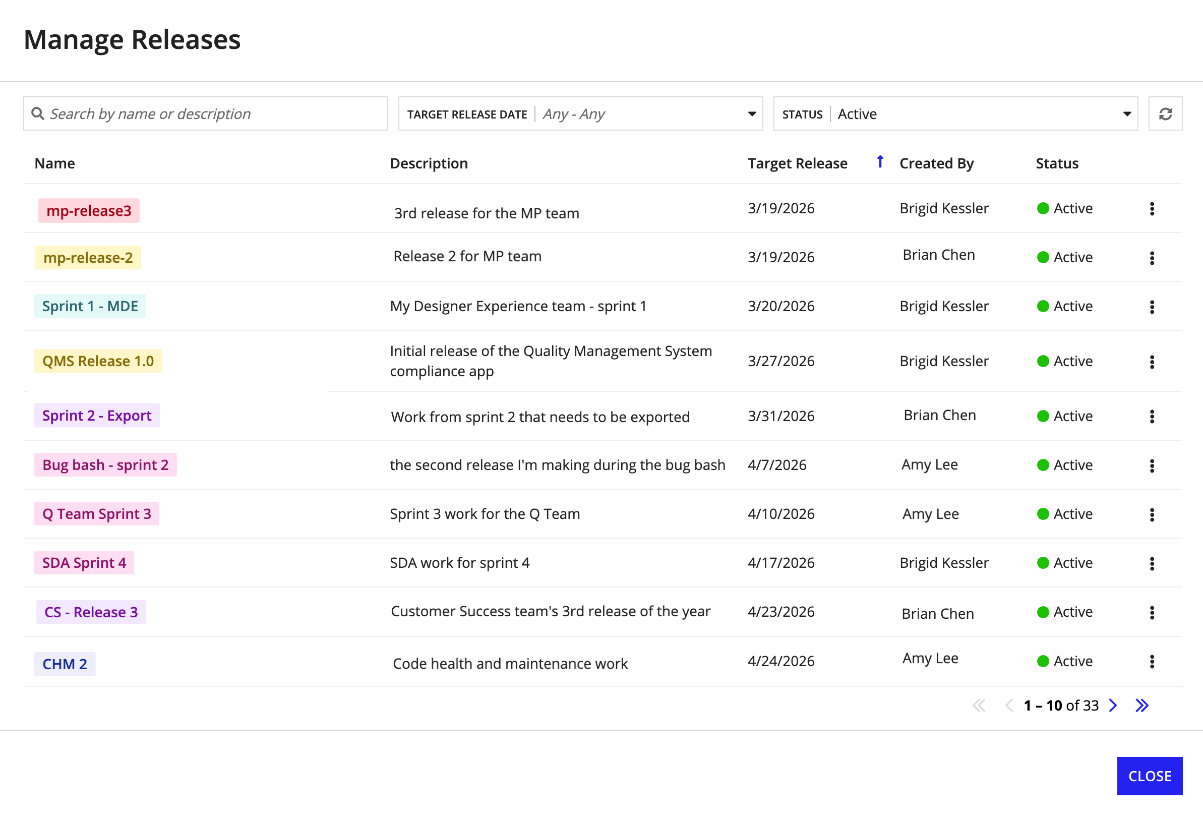Image resolution: width=1203 pixels, height=821 pixels.
Task: Click the mp-release-2 release tag
Action: click(88, 257)
